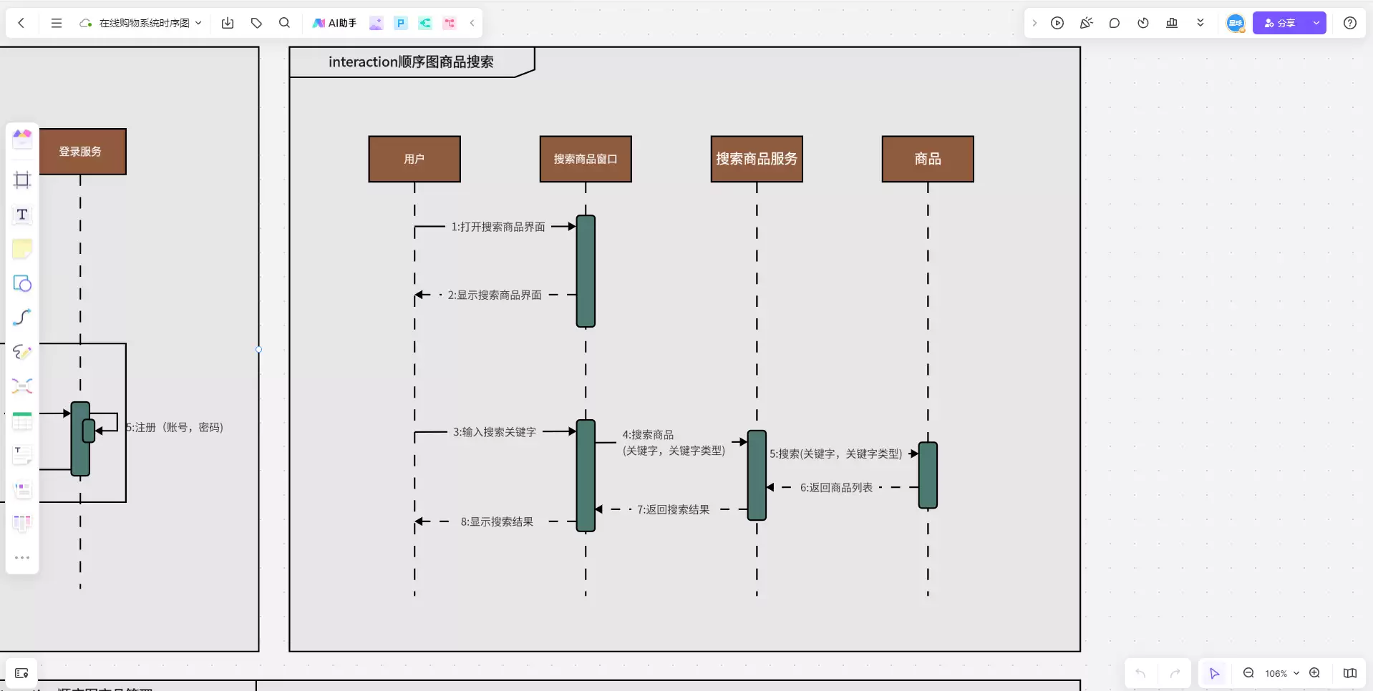The height and width of the screenshot is (691, 1373).
Task: Select the 搜索商品服务 lifeline box
Action: coord(757,159)
